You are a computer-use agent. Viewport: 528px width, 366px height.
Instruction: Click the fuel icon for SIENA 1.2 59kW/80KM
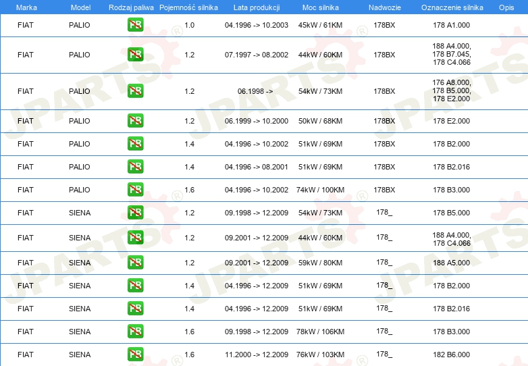coord(135,262)
